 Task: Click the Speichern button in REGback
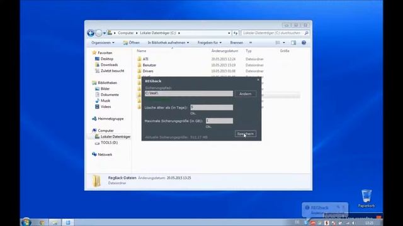(246, 134)
